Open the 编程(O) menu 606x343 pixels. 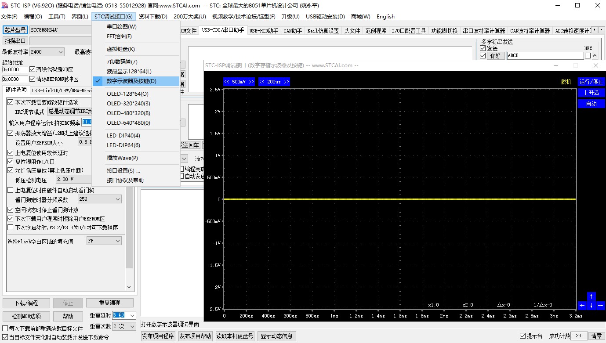click(x=33, y=17)
